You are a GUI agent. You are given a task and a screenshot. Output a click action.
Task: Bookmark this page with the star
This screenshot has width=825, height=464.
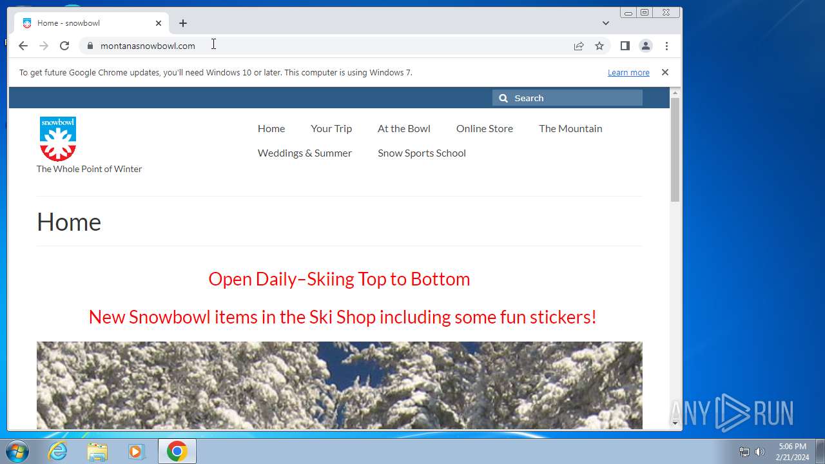click(x=599, y=46)
